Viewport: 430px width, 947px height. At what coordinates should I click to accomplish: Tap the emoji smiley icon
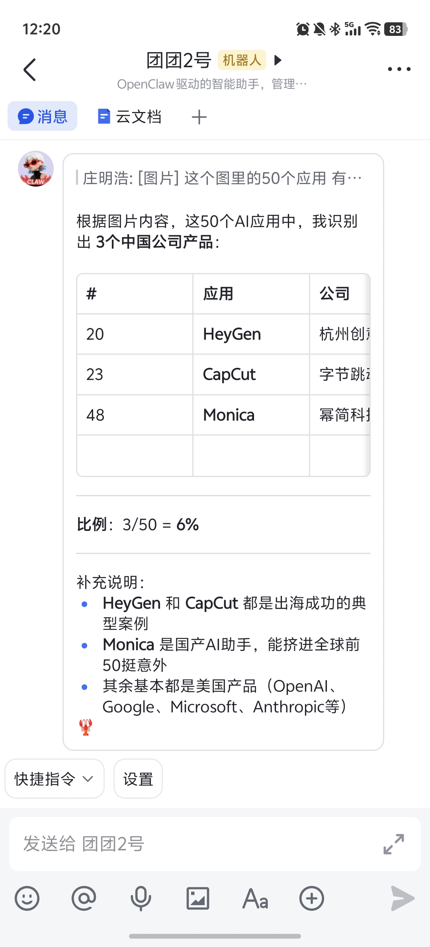point(27,898)
